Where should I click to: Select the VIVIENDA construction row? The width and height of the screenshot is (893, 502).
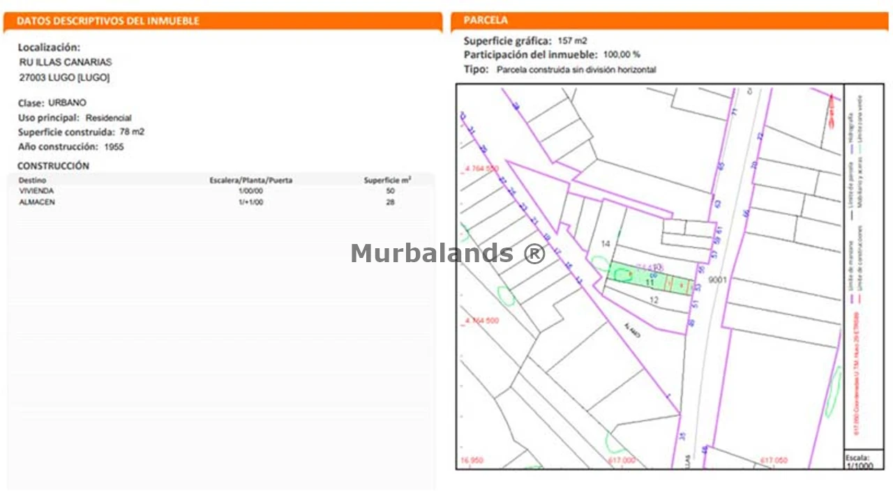[37, 190]
